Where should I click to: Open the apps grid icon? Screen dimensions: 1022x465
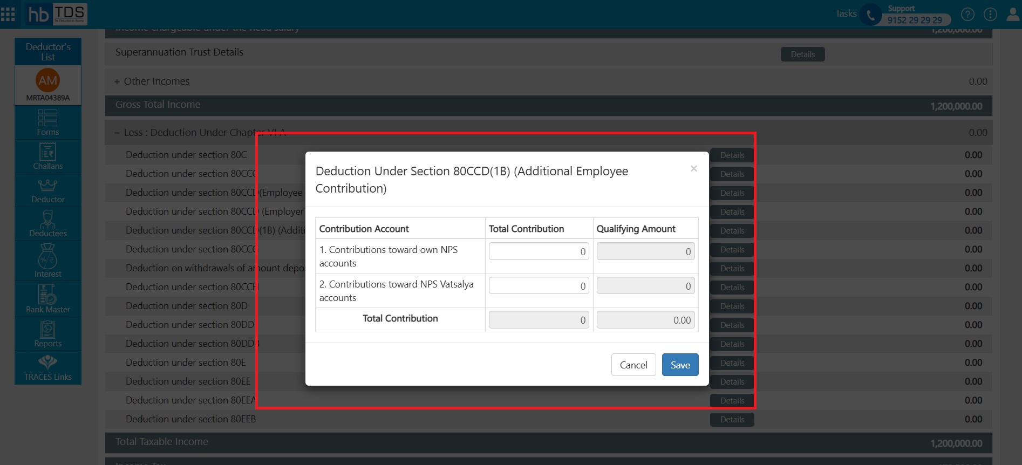(x=8, y=14)
